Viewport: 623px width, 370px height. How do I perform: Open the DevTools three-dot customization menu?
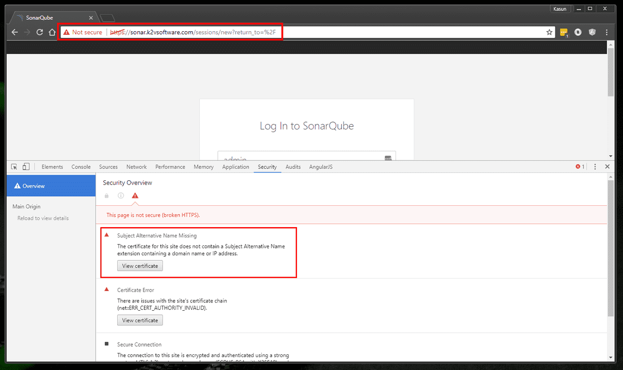point(595,166)
